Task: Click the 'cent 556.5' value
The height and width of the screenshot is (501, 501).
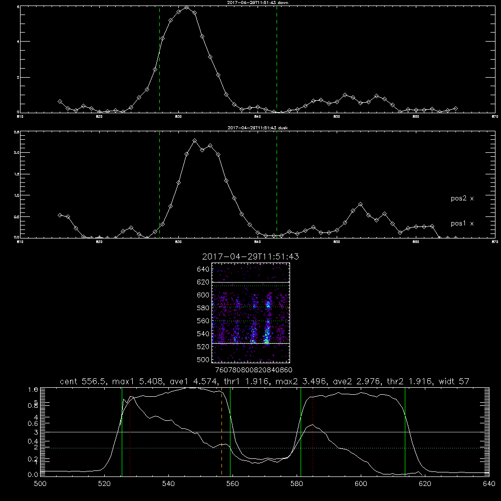Action: [82, 381]
